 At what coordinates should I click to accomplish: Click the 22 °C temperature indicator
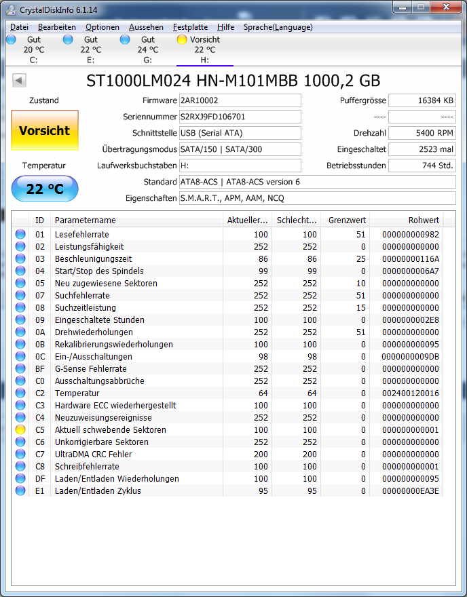coord(45,189)
